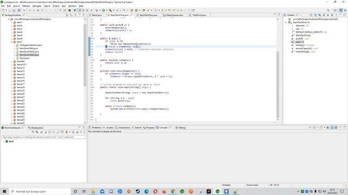348x195 pixels.
Task: Click the Boot Dashboard filter text field
Action: pos(43,137)
